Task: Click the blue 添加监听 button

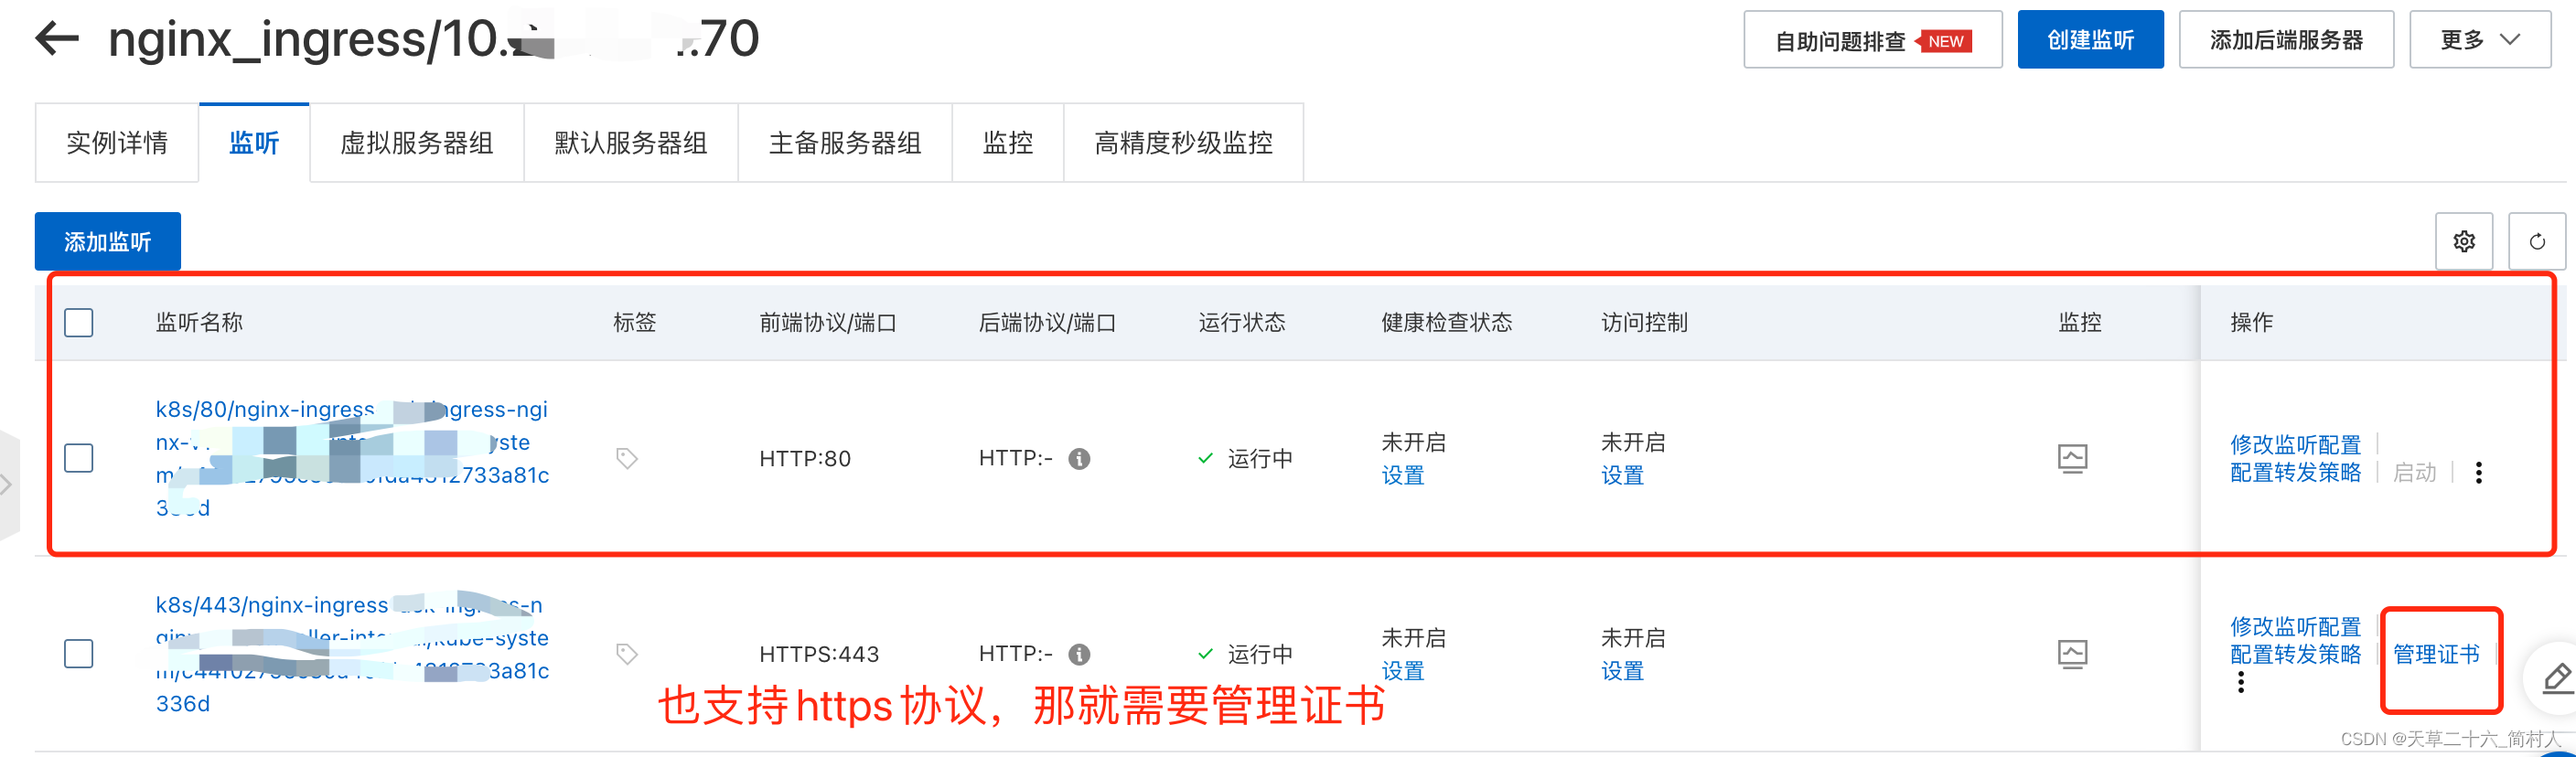Action: point(108,241)
